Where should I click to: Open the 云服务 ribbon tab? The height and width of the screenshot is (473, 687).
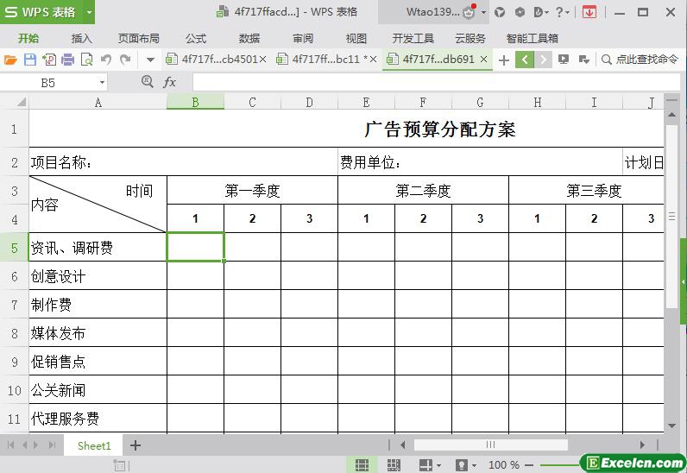pyautogui.click(x=470, y=39)
